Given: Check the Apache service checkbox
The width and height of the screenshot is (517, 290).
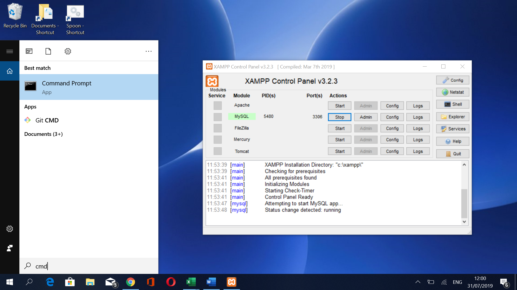Looking at the screenshot, I should pyautogui.click(x=217, y=106).
